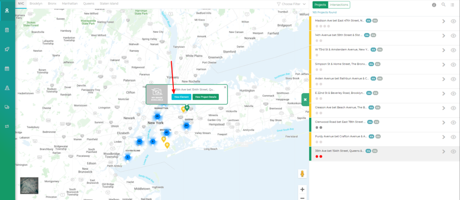460x200 pixels.
Task: Expand the 14th Avenue project chevron
Action: [443, 36]
